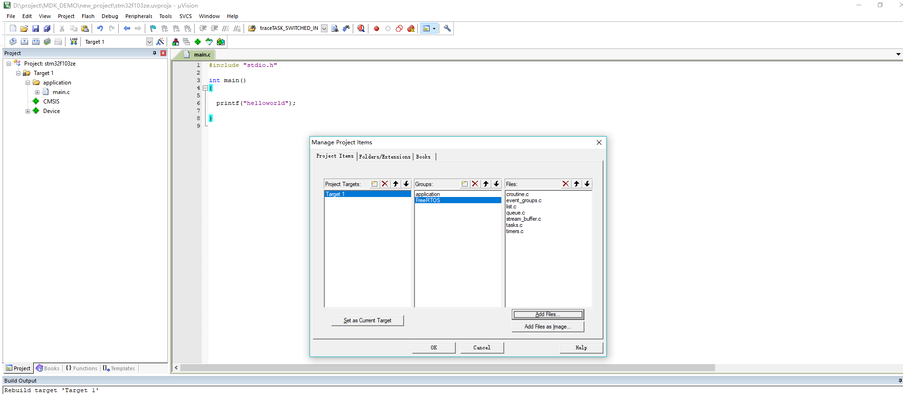Click the Add Files as Image... button
The image size is (903, 394).
tap(548, 327)
